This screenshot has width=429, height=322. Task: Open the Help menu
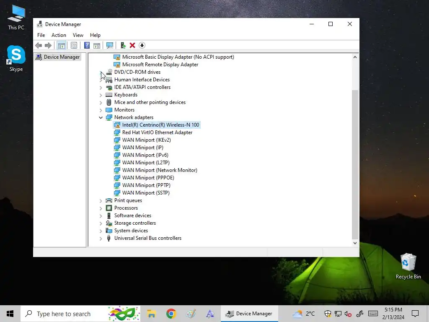click(x=95, y=35)
